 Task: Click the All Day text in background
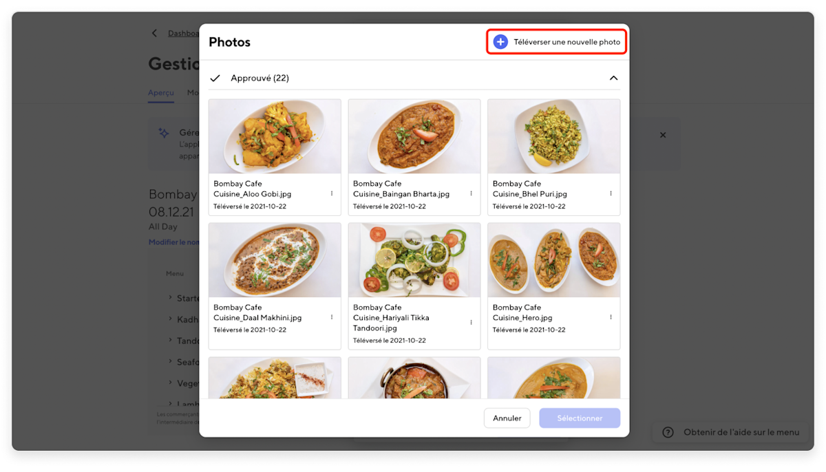[x=163, y=226]
